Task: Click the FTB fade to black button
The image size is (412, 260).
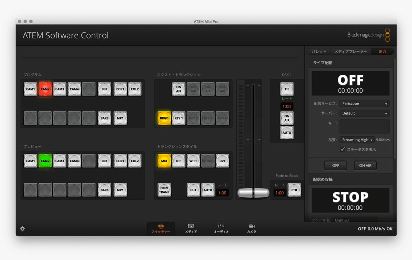Action: [294, 190]
